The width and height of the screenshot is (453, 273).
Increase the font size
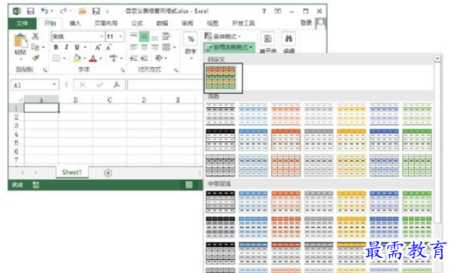[x=98, y=47]
